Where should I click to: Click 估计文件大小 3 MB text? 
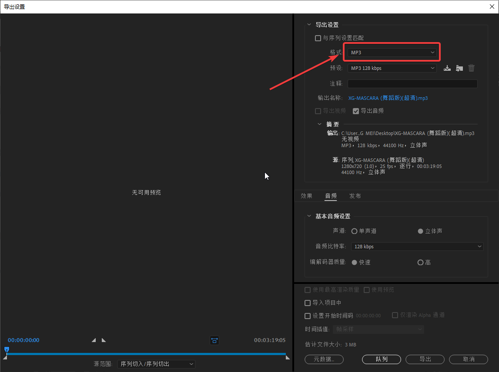coord(330,344)
